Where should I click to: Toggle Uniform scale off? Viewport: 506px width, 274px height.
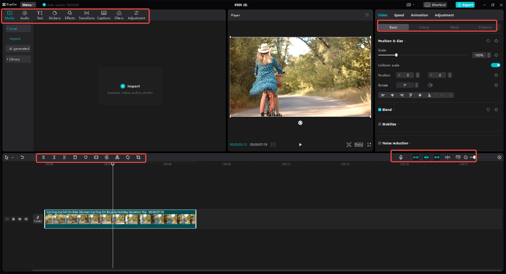coord(495,65)
